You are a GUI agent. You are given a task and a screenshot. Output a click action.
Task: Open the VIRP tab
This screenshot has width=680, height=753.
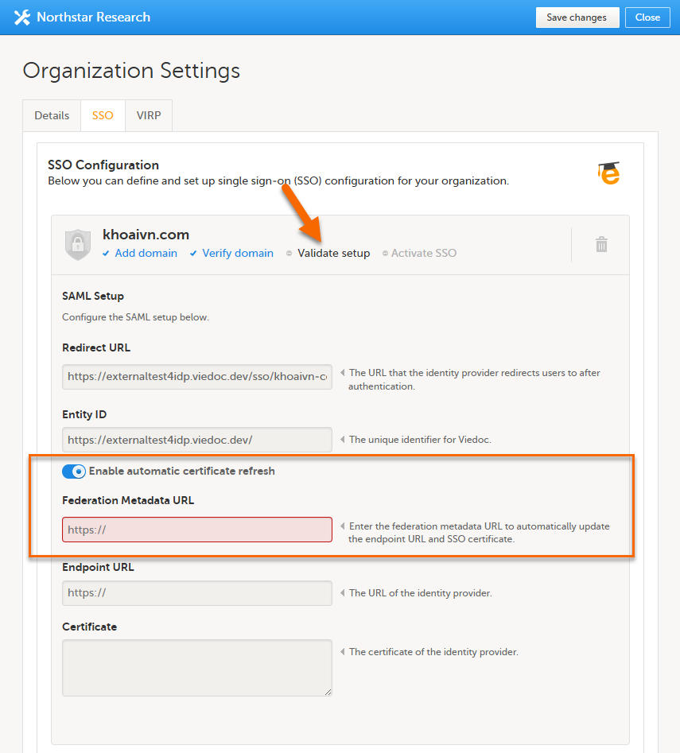coord(149,115)
